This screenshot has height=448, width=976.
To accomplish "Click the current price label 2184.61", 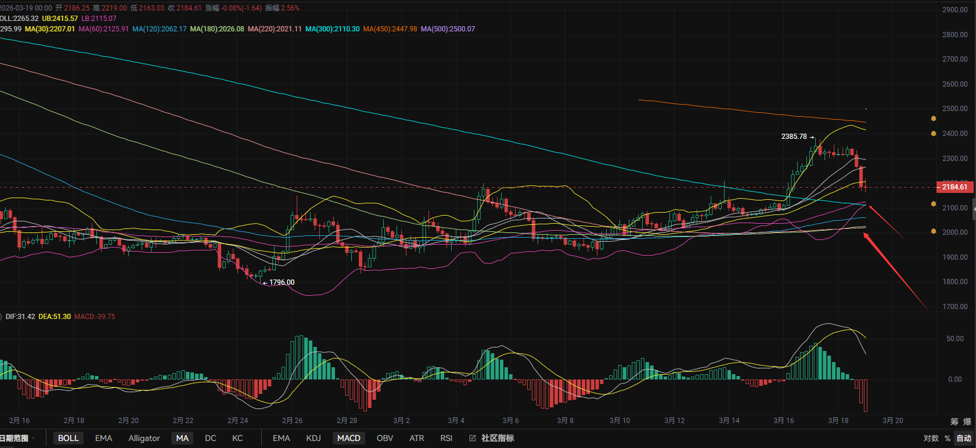I will [955, 187].
